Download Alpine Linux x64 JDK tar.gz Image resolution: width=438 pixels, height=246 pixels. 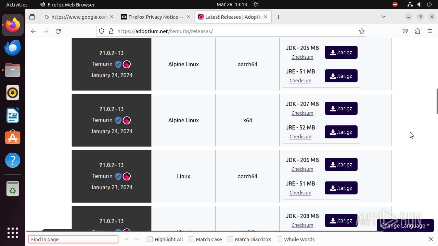tap(341, 109)
